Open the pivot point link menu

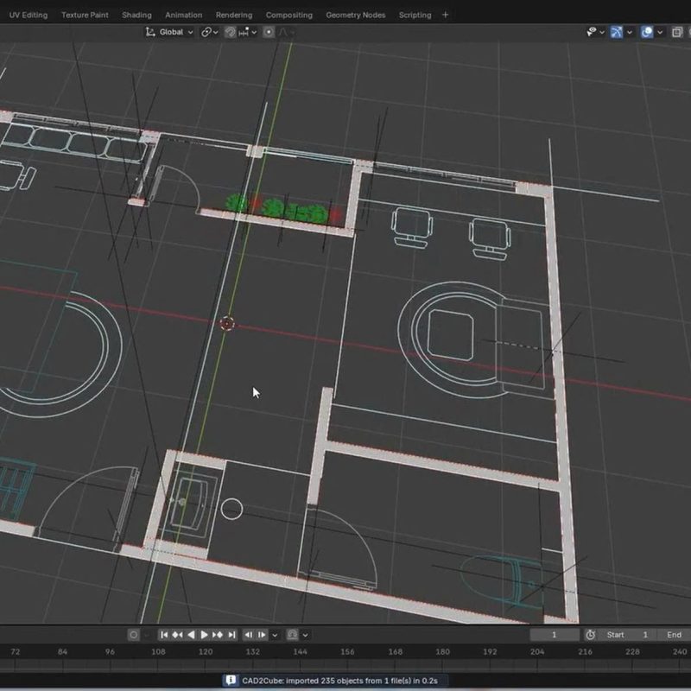point(210,32)
